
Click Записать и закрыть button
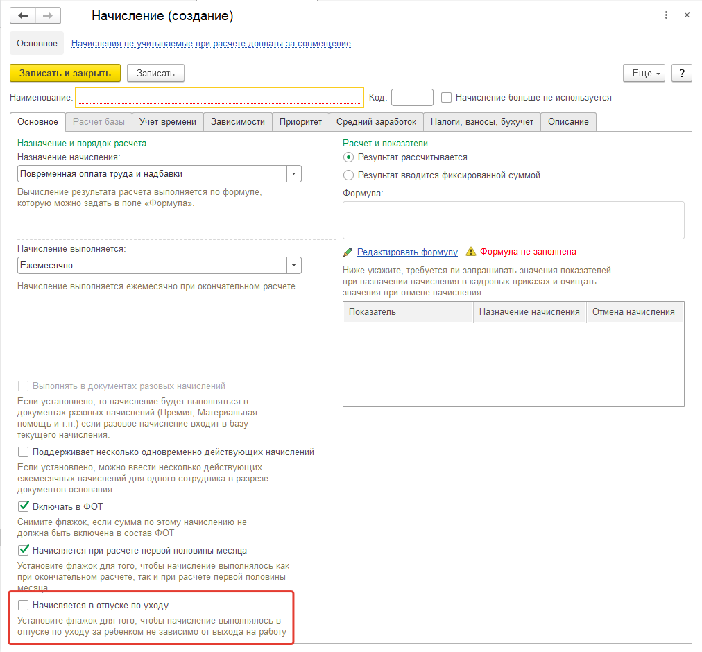tap(65, 73)
